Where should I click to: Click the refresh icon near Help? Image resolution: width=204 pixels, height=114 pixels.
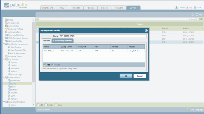click(x=193, y=14)
